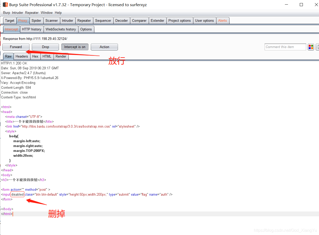Viewport: 319px width, 235px height.
Task: Open the Render view tab
Action: [61, 57]
